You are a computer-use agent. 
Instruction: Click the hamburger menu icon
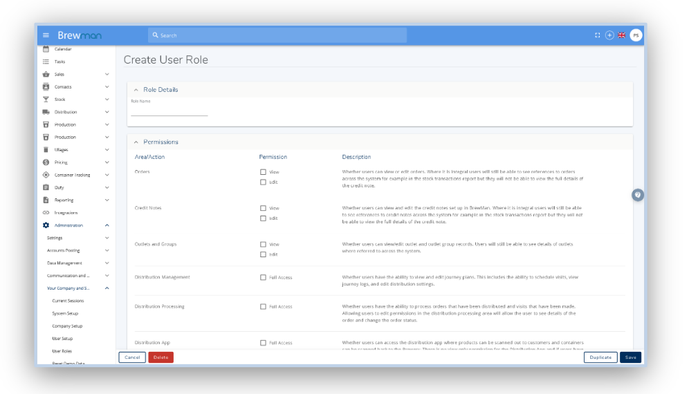tap(46, 35)
